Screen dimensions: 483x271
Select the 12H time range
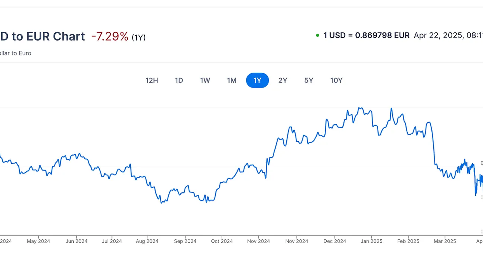pos(152,81)
